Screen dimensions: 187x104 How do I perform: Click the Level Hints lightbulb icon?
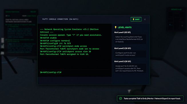[116, 27]
